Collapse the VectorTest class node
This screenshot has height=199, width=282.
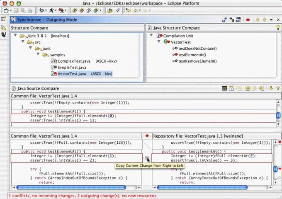click(159, 41)
